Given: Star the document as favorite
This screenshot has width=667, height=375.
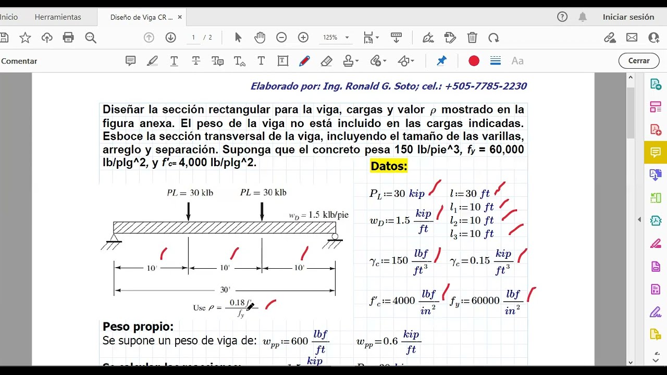Looking at the screenshot, I should [25, 37].
